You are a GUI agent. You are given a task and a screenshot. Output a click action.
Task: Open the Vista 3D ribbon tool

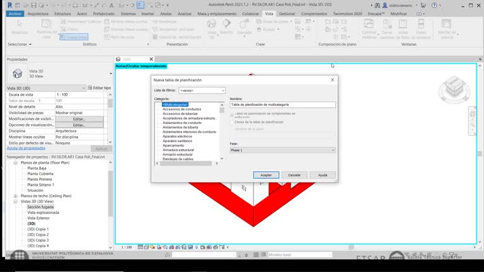pyautogui.click(x=212, y=25)
